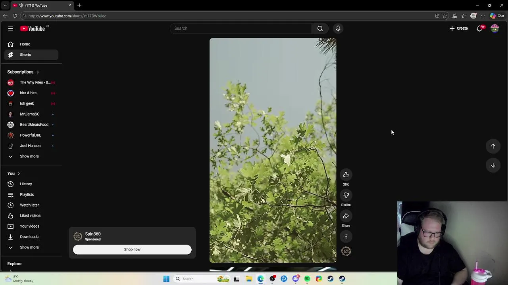
Task: Open Your videos in sidebar
Action: pyautogui.click(x=31, y=226)
